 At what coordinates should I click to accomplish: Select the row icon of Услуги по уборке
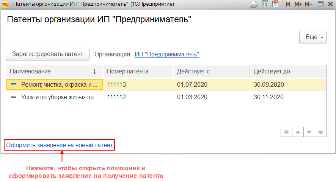(14, 97)
